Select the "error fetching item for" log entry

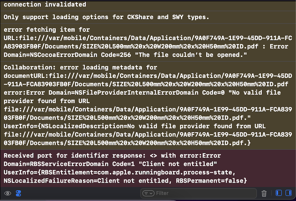pyautogui.click(x=46, y=30)
